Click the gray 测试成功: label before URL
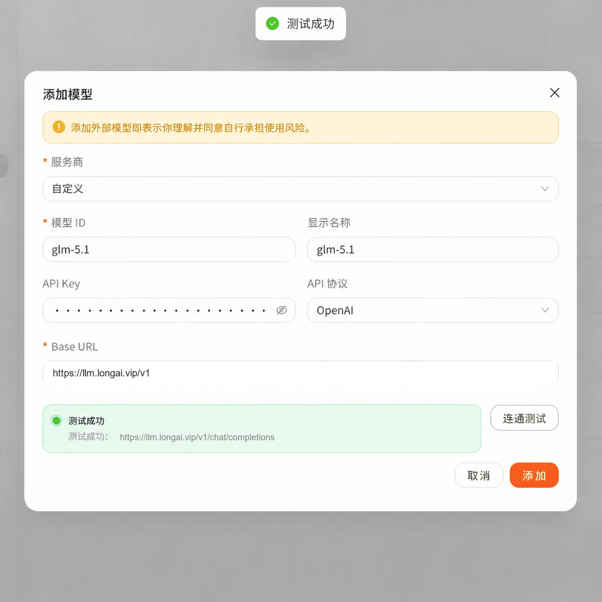The height and width of the screenshot is (602, 602). [x=88, y=436]
